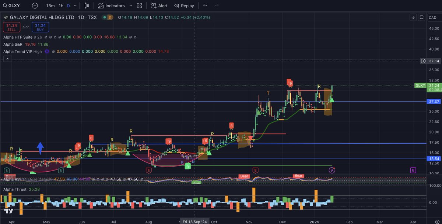Screen dimensions: 442x224
Task: Open the symbol search magnifier
Action: (4, 6)
